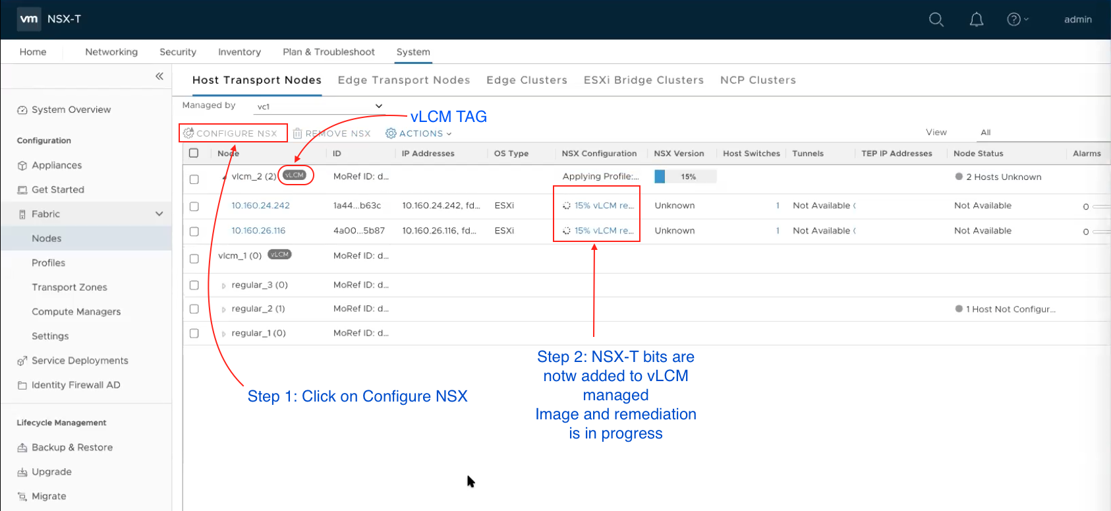Viewport: 1111px width, 511px height.
Task: Open the Inventory menu
Action: 239,52
